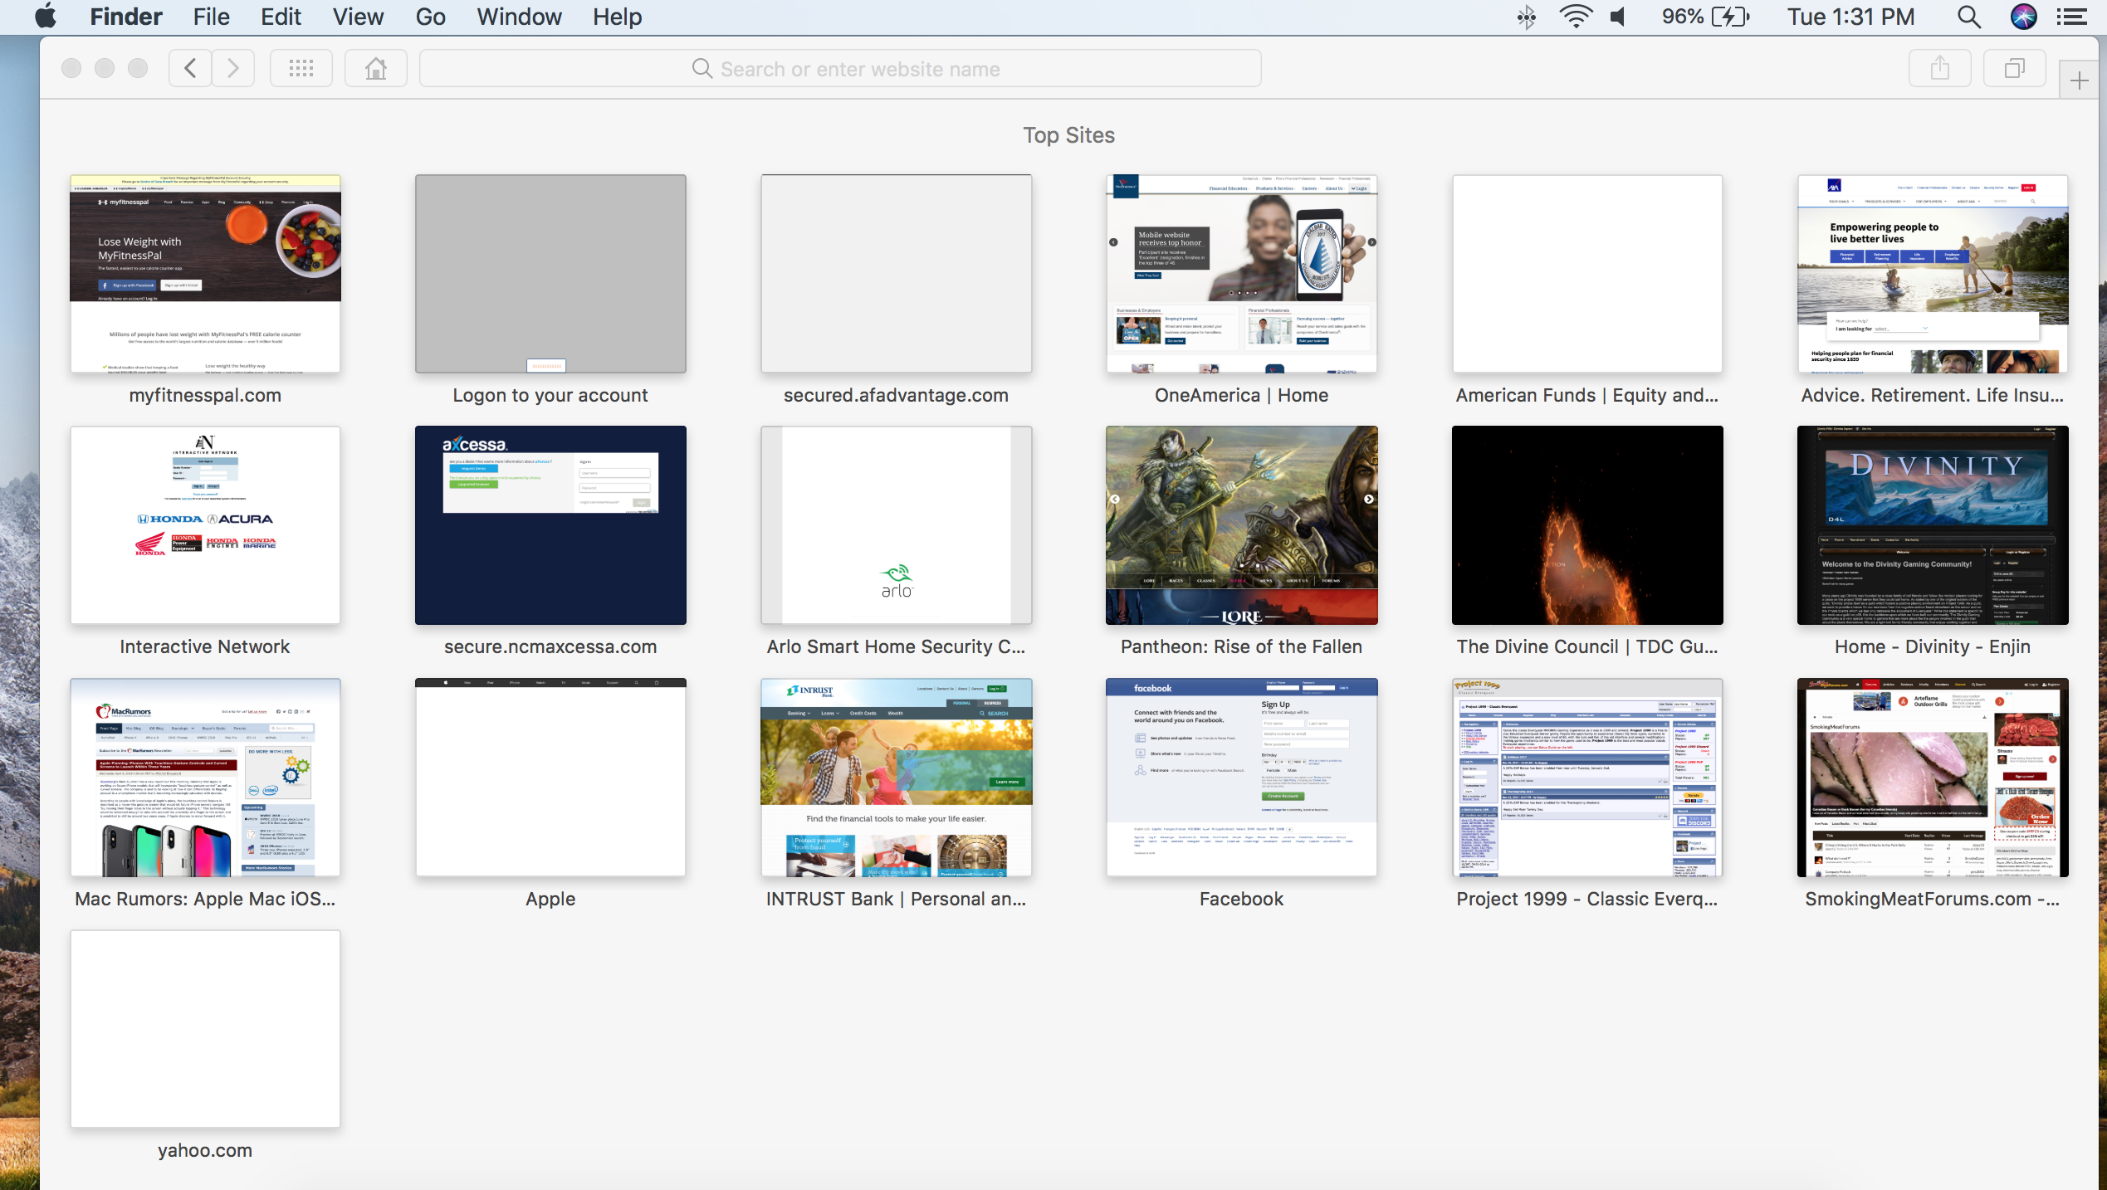Open the Window menu

(x=519, y=17)
